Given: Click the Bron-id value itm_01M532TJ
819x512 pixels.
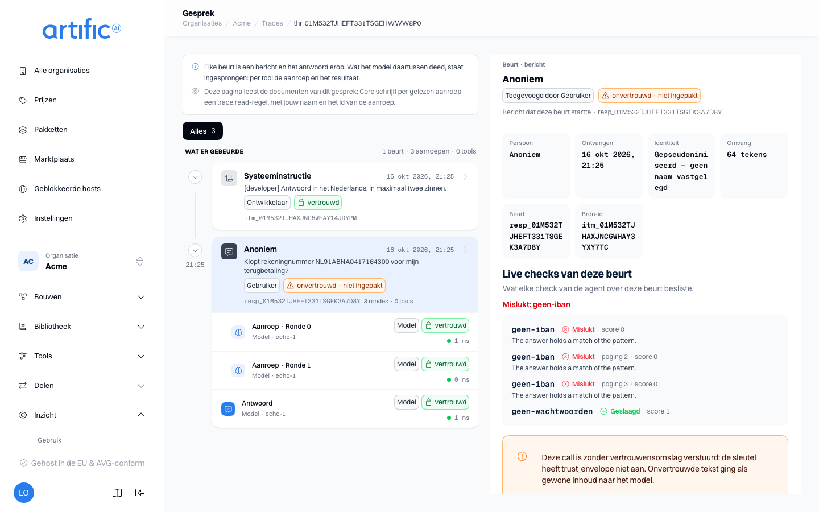Looking at the screenshot, I should tap(609, 236).
